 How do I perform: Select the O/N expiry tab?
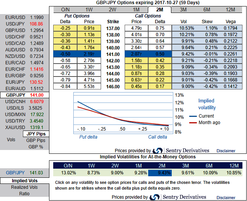click(65, 10)
